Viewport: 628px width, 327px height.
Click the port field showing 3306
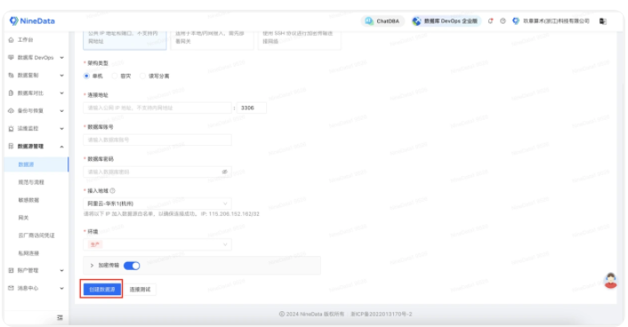pyautogui.click(x=252, y=108)
